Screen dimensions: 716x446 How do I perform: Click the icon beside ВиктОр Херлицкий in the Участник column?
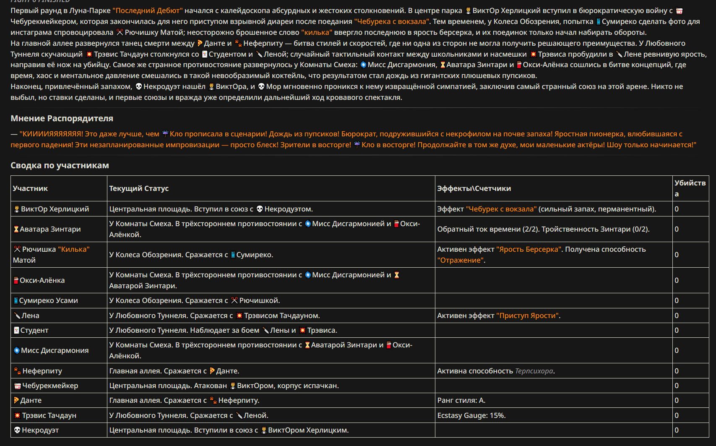tap(17, 209)
